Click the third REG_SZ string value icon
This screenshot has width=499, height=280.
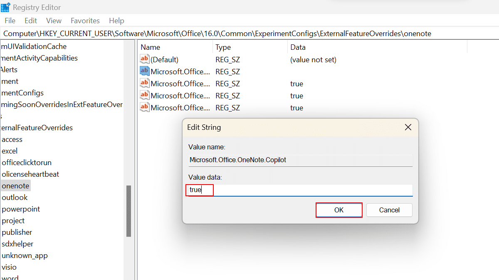(x=144, y=83)
